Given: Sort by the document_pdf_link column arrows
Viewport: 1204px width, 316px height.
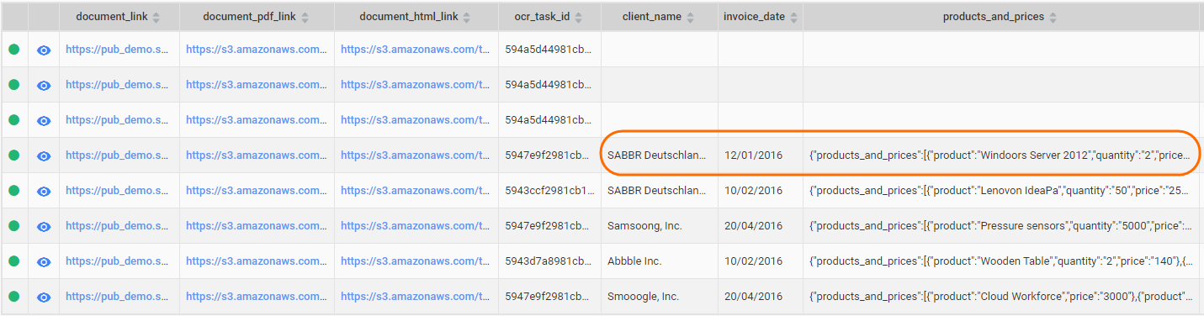Looking at the screenshot, I should [305, 18].
